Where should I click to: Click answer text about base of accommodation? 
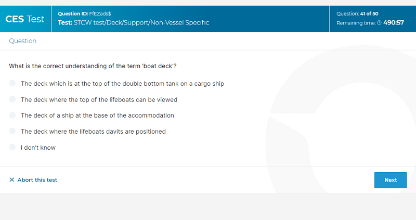pyautogui.click(x=97, y=115)
